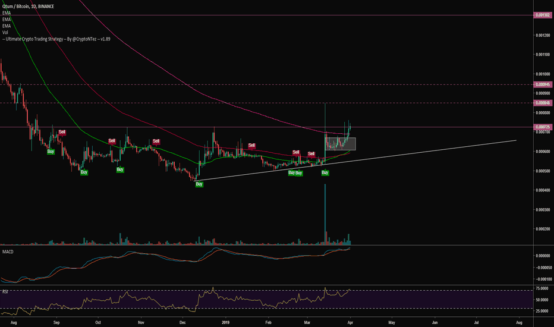The height and width of the screenshot is (327, 554).
Task: Click the 0.000200 price axis value
Action: pos(543,229)
